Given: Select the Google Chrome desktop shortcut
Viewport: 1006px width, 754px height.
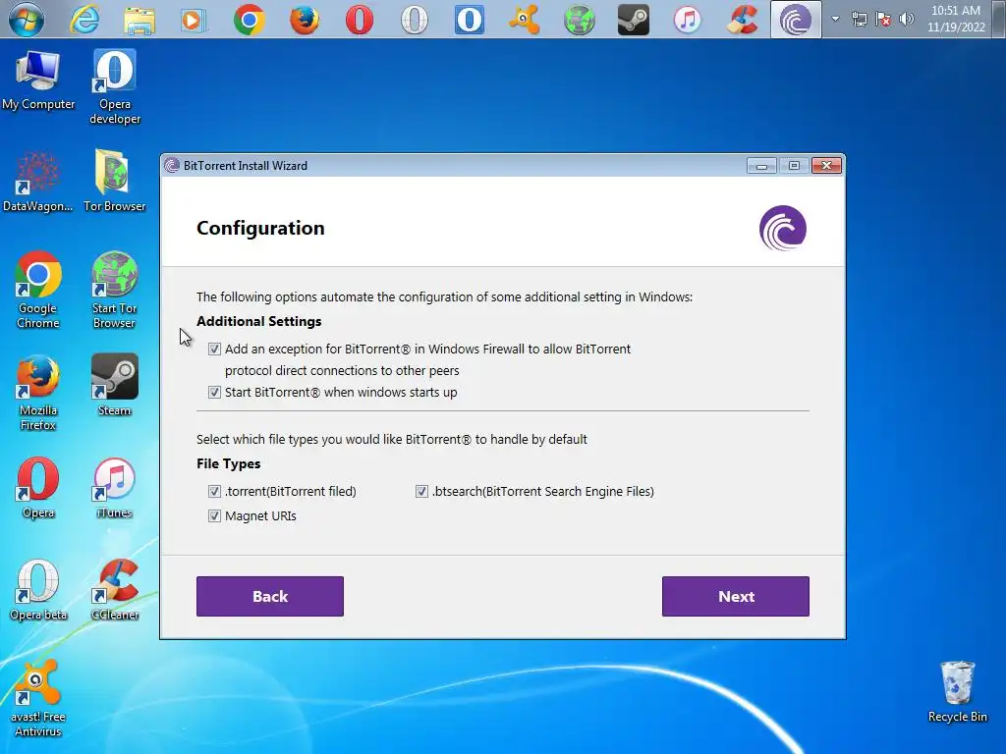Looking at the screenshot, I should click(x=38, y=291).
